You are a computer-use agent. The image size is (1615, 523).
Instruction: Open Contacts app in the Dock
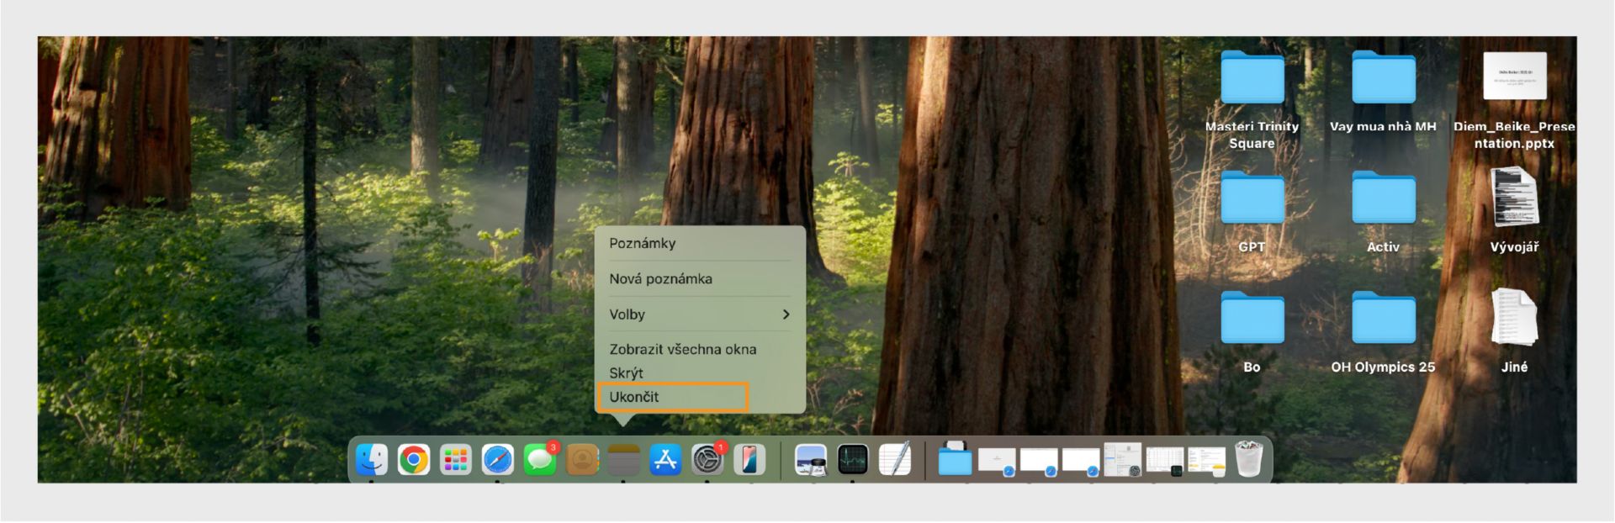(581, 460)
